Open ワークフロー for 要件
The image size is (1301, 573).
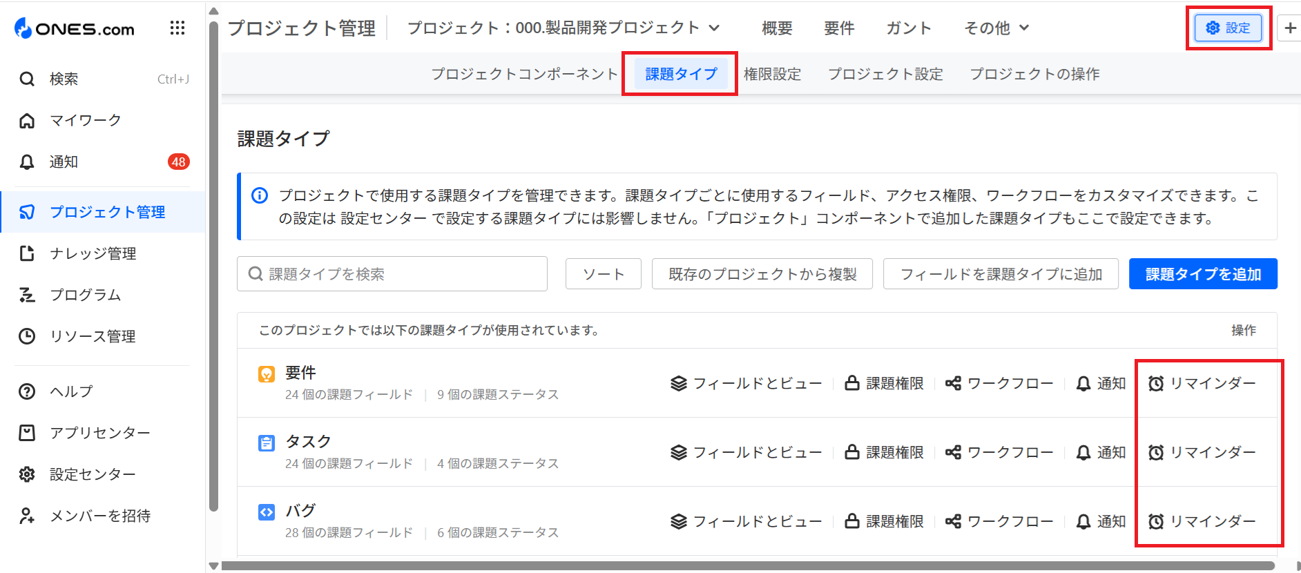pyautogui.click(x=999, y=383)
